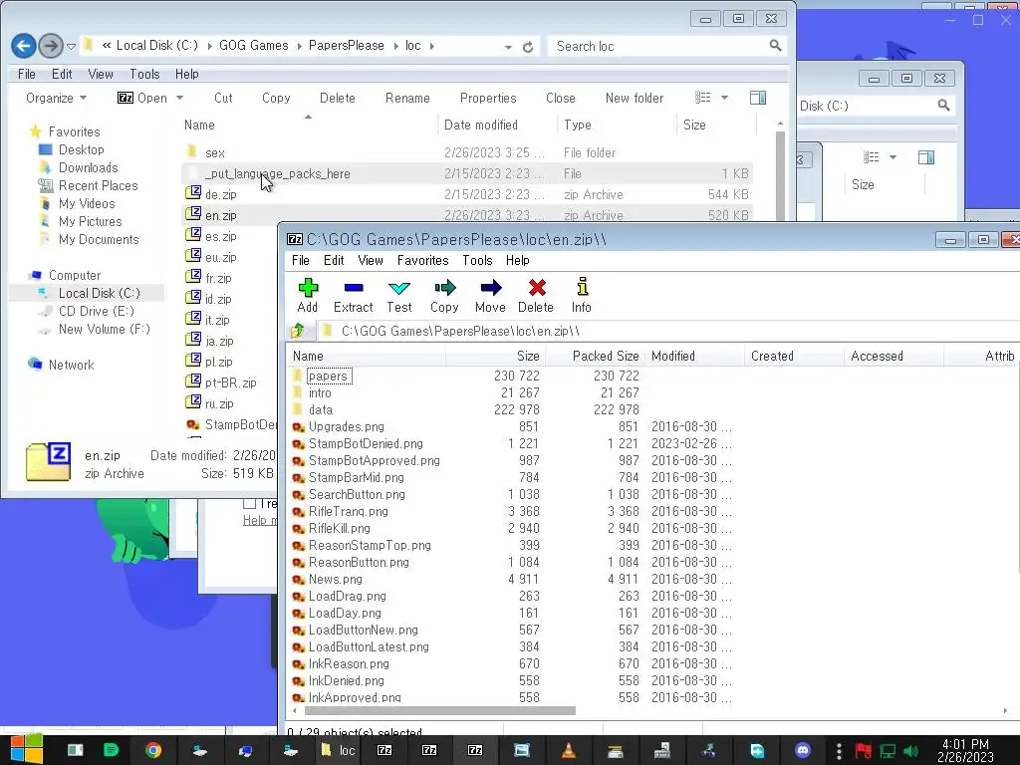This screenshot has width=1020, height=765.
Task: Click the Delete button in Explorer toolbar
Action: (337, 99)
